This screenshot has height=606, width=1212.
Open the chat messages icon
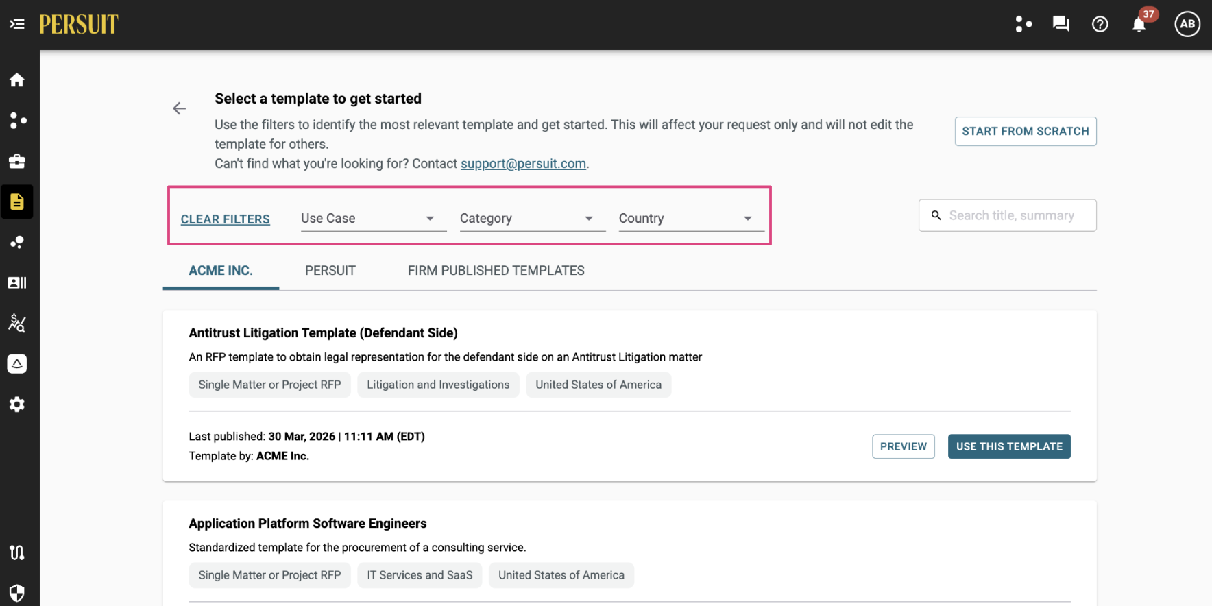1061,25
